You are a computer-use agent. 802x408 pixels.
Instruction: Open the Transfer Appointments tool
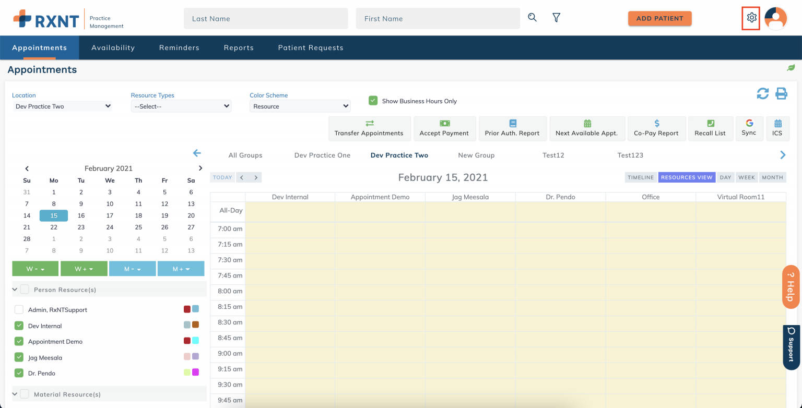369,128
